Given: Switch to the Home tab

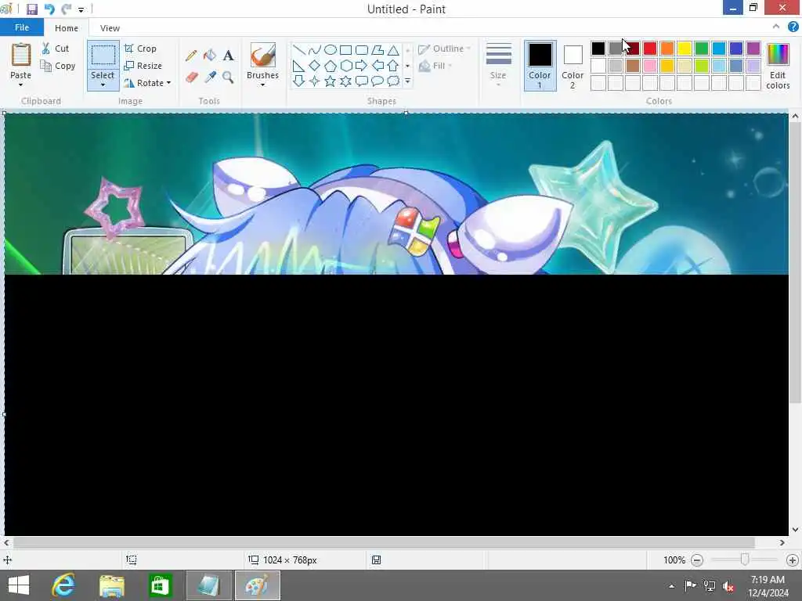Looking at the screenshot, I should point(67,28).
